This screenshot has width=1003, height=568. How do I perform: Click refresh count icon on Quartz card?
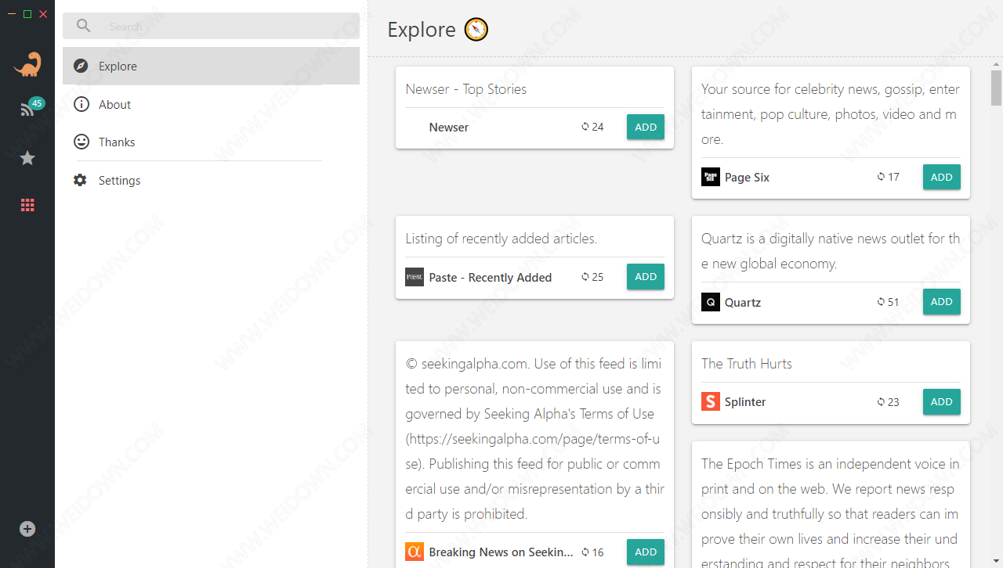[881, 302]
